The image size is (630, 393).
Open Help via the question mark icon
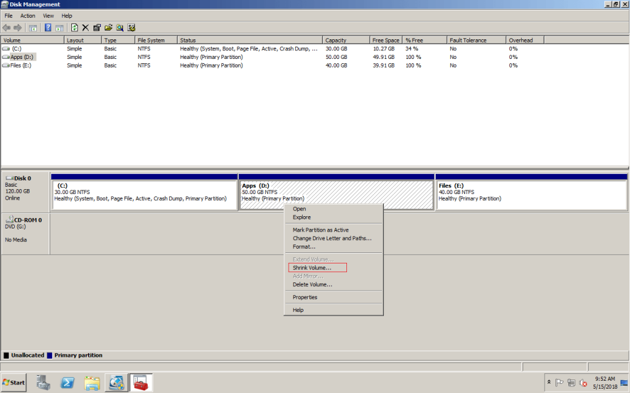pyautogui.click(x=47, y=27)
